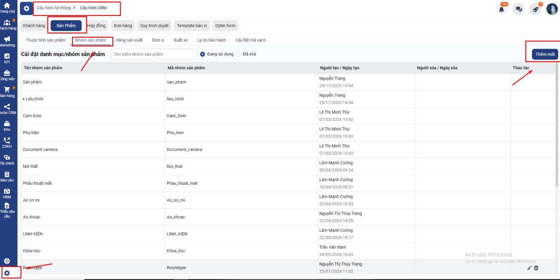This screenshot has height=280, width=560.
Task: Open the Kho warehouse sidebar icon
Action: pyautogui.click(x=7, y=126)
